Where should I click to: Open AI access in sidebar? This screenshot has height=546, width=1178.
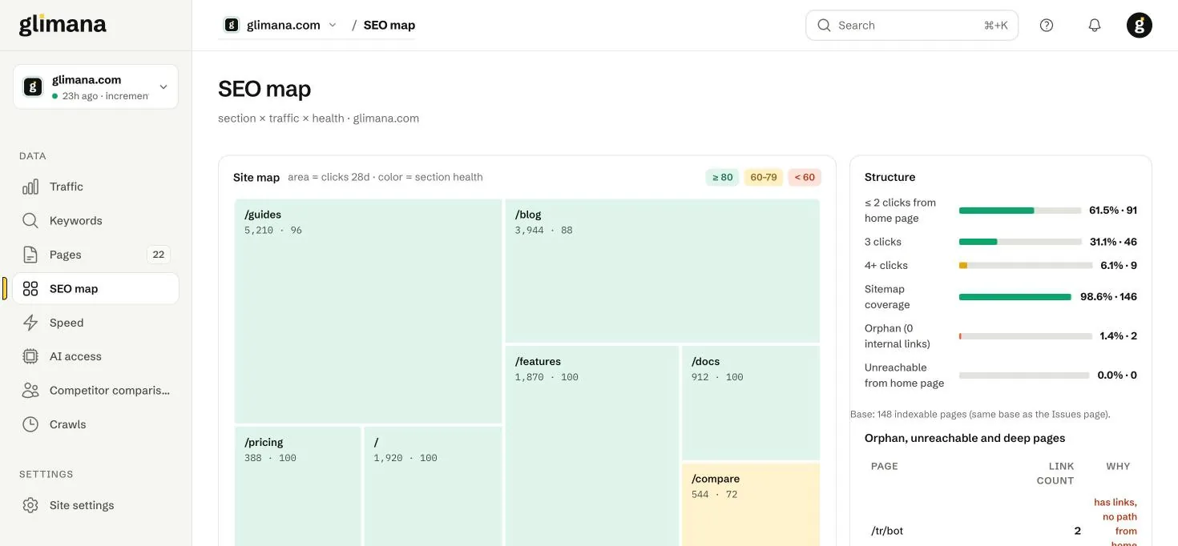tap(95, 356)
